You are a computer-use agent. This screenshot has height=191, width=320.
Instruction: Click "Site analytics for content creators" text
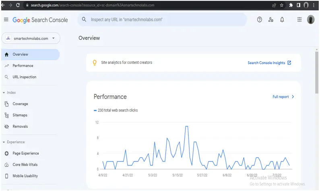point(126,63)
